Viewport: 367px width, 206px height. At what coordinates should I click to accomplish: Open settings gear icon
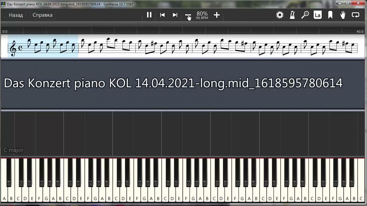pos(280,15)
